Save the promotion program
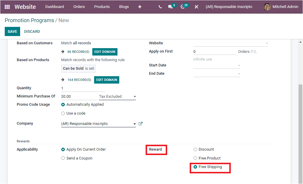The image size is (303, 184). [x=12, y=31]
